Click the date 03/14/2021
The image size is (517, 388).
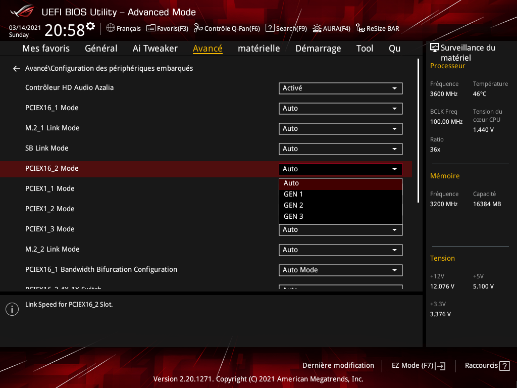pos(25,28)
